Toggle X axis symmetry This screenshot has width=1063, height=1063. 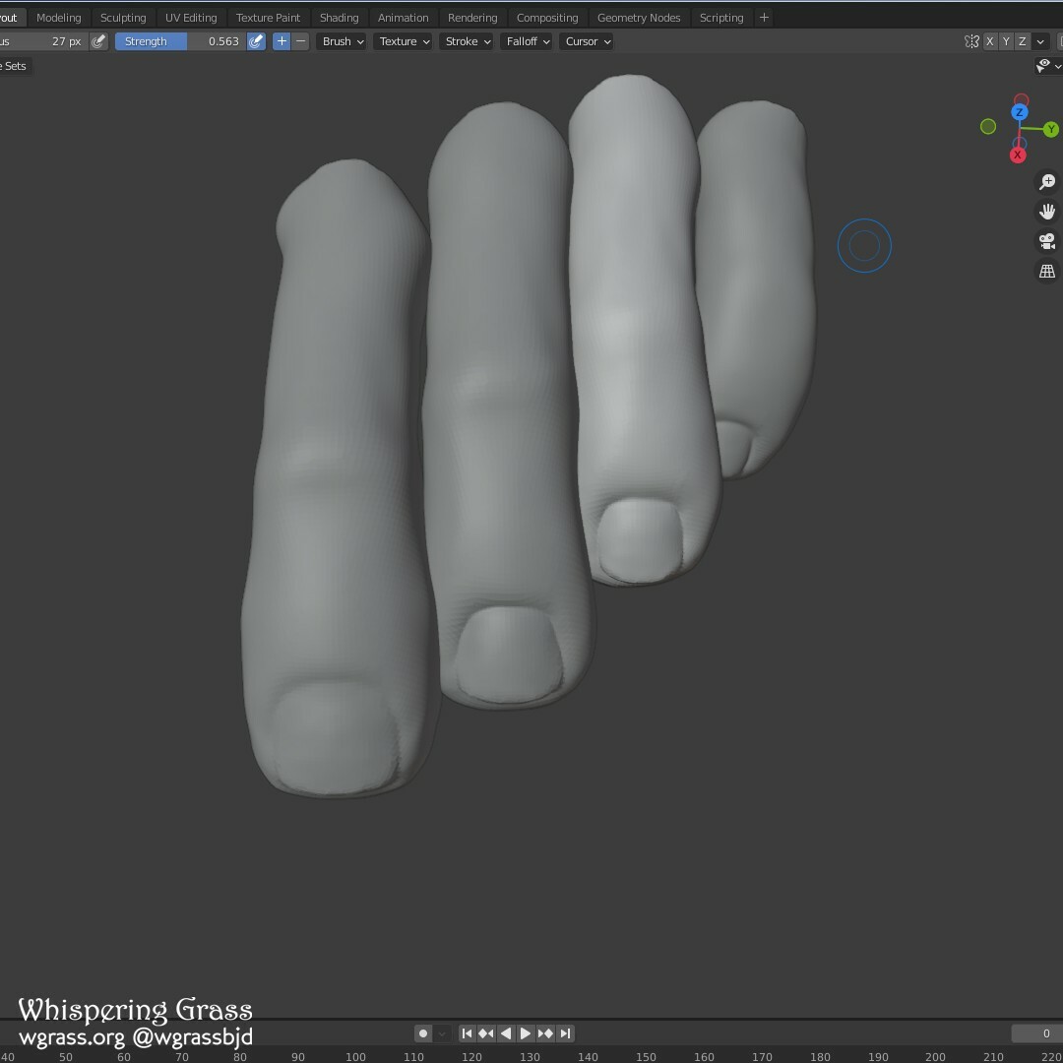coord(990,41)
